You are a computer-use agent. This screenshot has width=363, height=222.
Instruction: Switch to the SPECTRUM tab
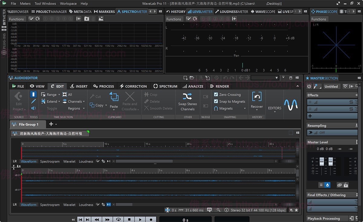165,86
